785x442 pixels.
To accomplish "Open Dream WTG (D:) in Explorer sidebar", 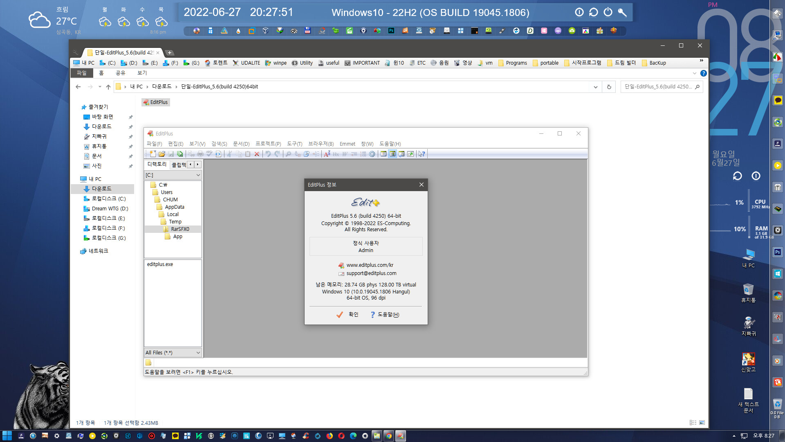I will pos(105,209).
